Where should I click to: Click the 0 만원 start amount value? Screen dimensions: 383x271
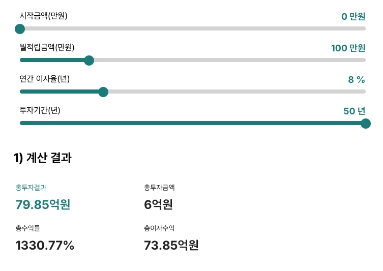[x=353, y=17]
